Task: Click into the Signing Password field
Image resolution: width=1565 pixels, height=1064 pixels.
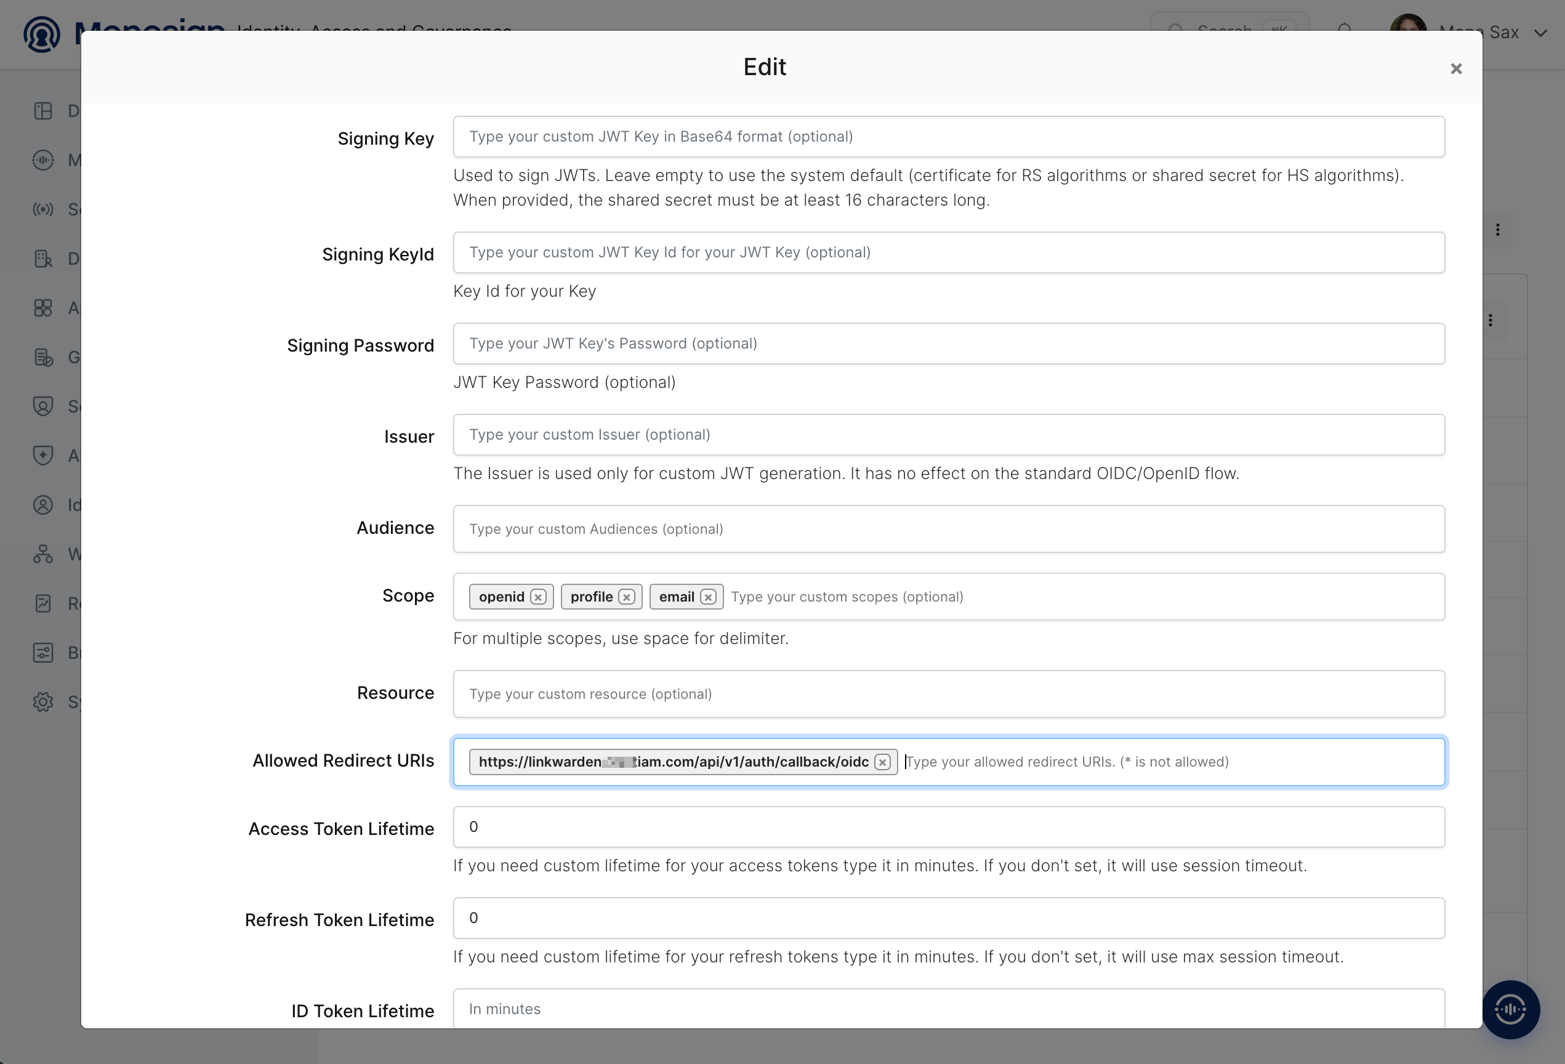Action: point(948,344)
